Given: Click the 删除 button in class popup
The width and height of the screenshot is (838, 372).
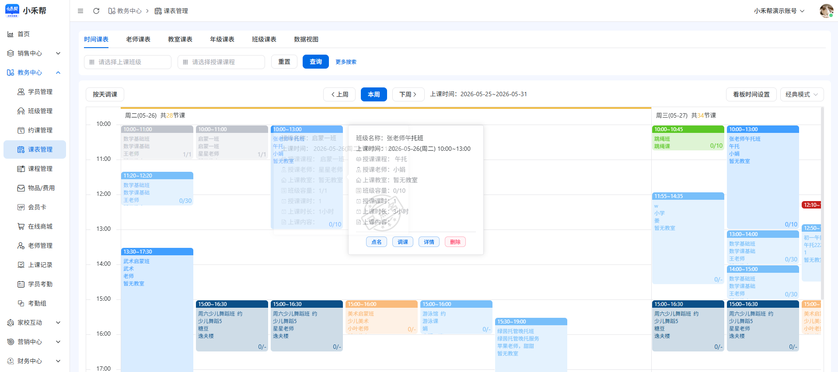Looking at the screenshot, I should point(455,242).
